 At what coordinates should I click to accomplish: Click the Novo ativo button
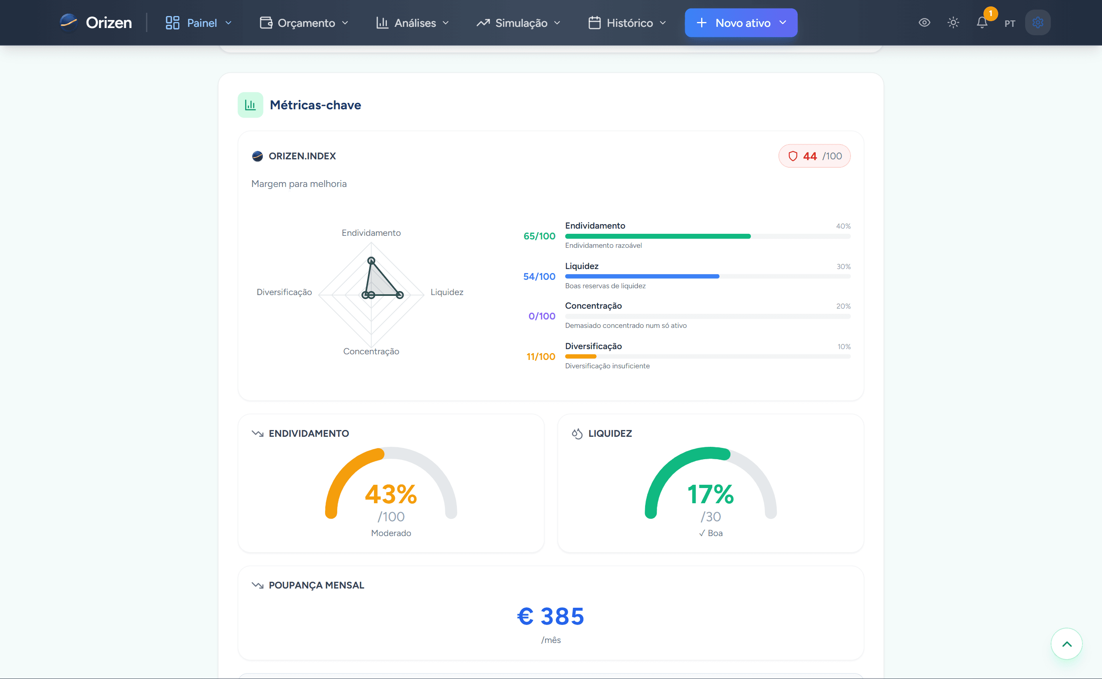click(x=741, y=23)
